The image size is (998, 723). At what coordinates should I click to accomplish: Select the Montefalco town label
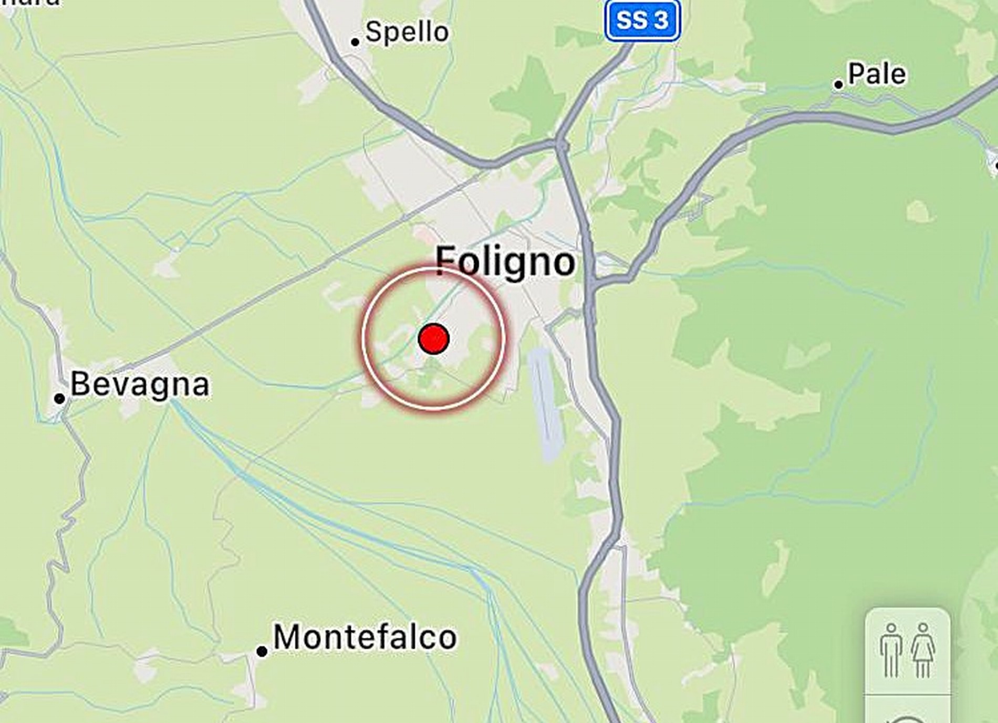coord(365,637)
